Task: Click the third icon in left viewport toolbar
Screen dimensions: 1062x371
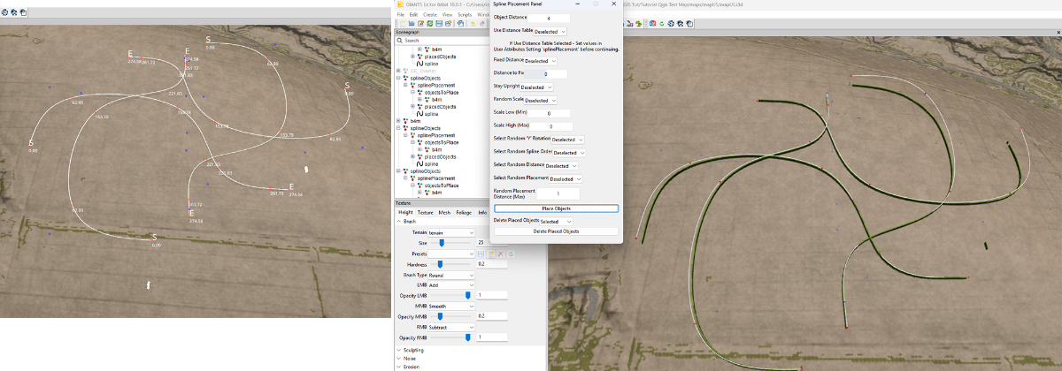Action: [23, 13]
